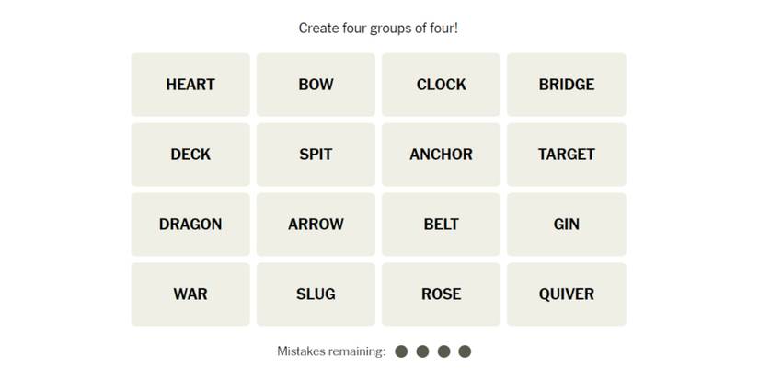Select the ROSE word tile
The height and width of the screenshot is (380, 759).
click(441, 294)
